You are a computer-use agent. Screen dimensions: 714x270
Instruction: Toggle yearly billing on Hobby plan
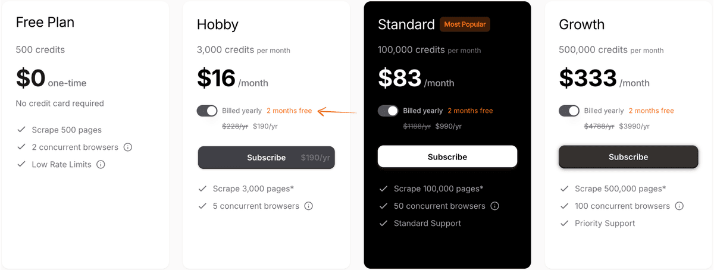(x=207, y=111)
